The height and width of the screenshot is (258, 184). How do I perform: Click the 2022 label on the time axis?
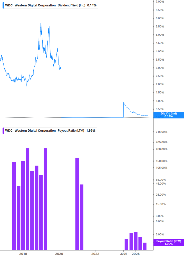pos(95,254)
